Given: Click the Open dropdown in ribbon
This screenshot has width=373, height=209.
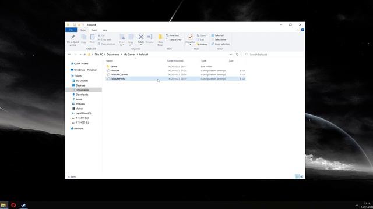Looking at the screenshot, I should click(x=202, y=35).
